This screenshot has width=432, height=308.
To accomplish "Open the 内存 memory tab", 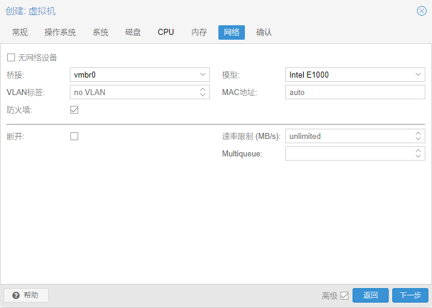I will point(199,32).
